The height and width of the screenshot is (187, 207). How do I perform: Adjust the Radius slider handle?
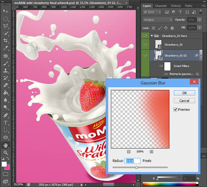click(x=136, y=168)
